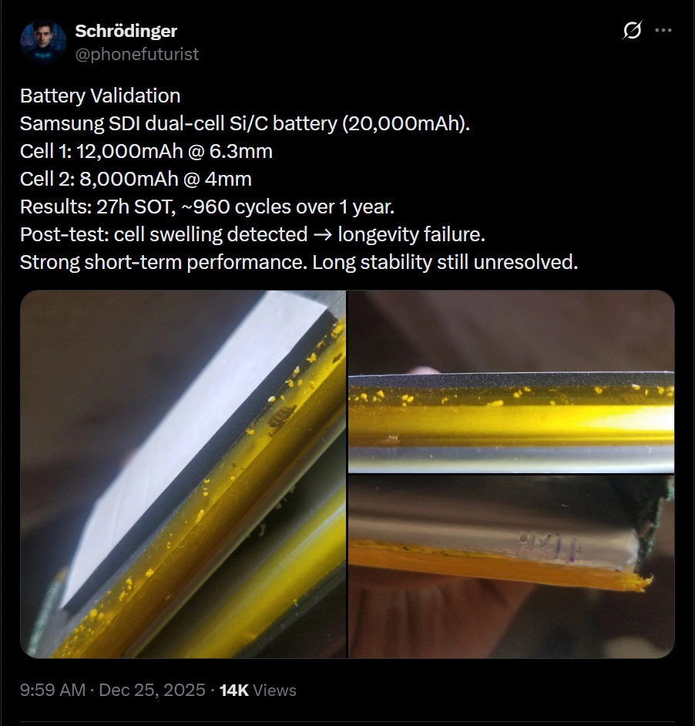Click the 9:59 AM post time
The width and height of the screenshot is (695, 726).
(53, 690)
